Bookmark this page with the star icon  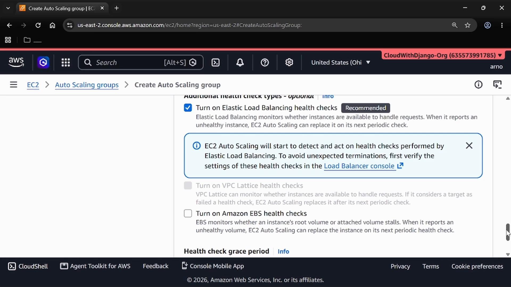pyautogui.click(x=468, y=25)
